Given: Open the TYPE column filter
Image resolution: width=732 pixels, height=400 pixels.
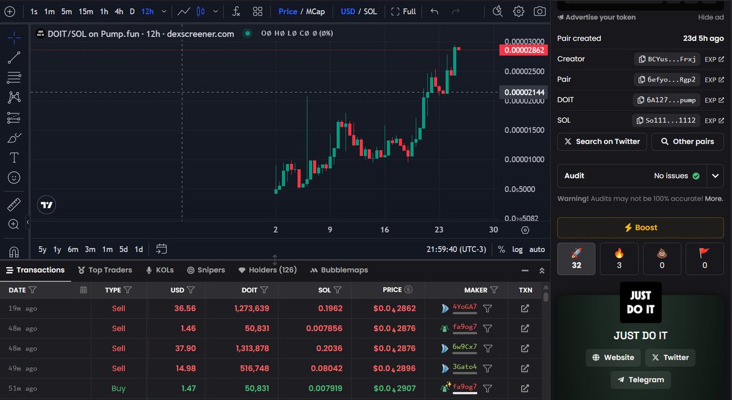Looking at the screenshot, I should [127, 290].
